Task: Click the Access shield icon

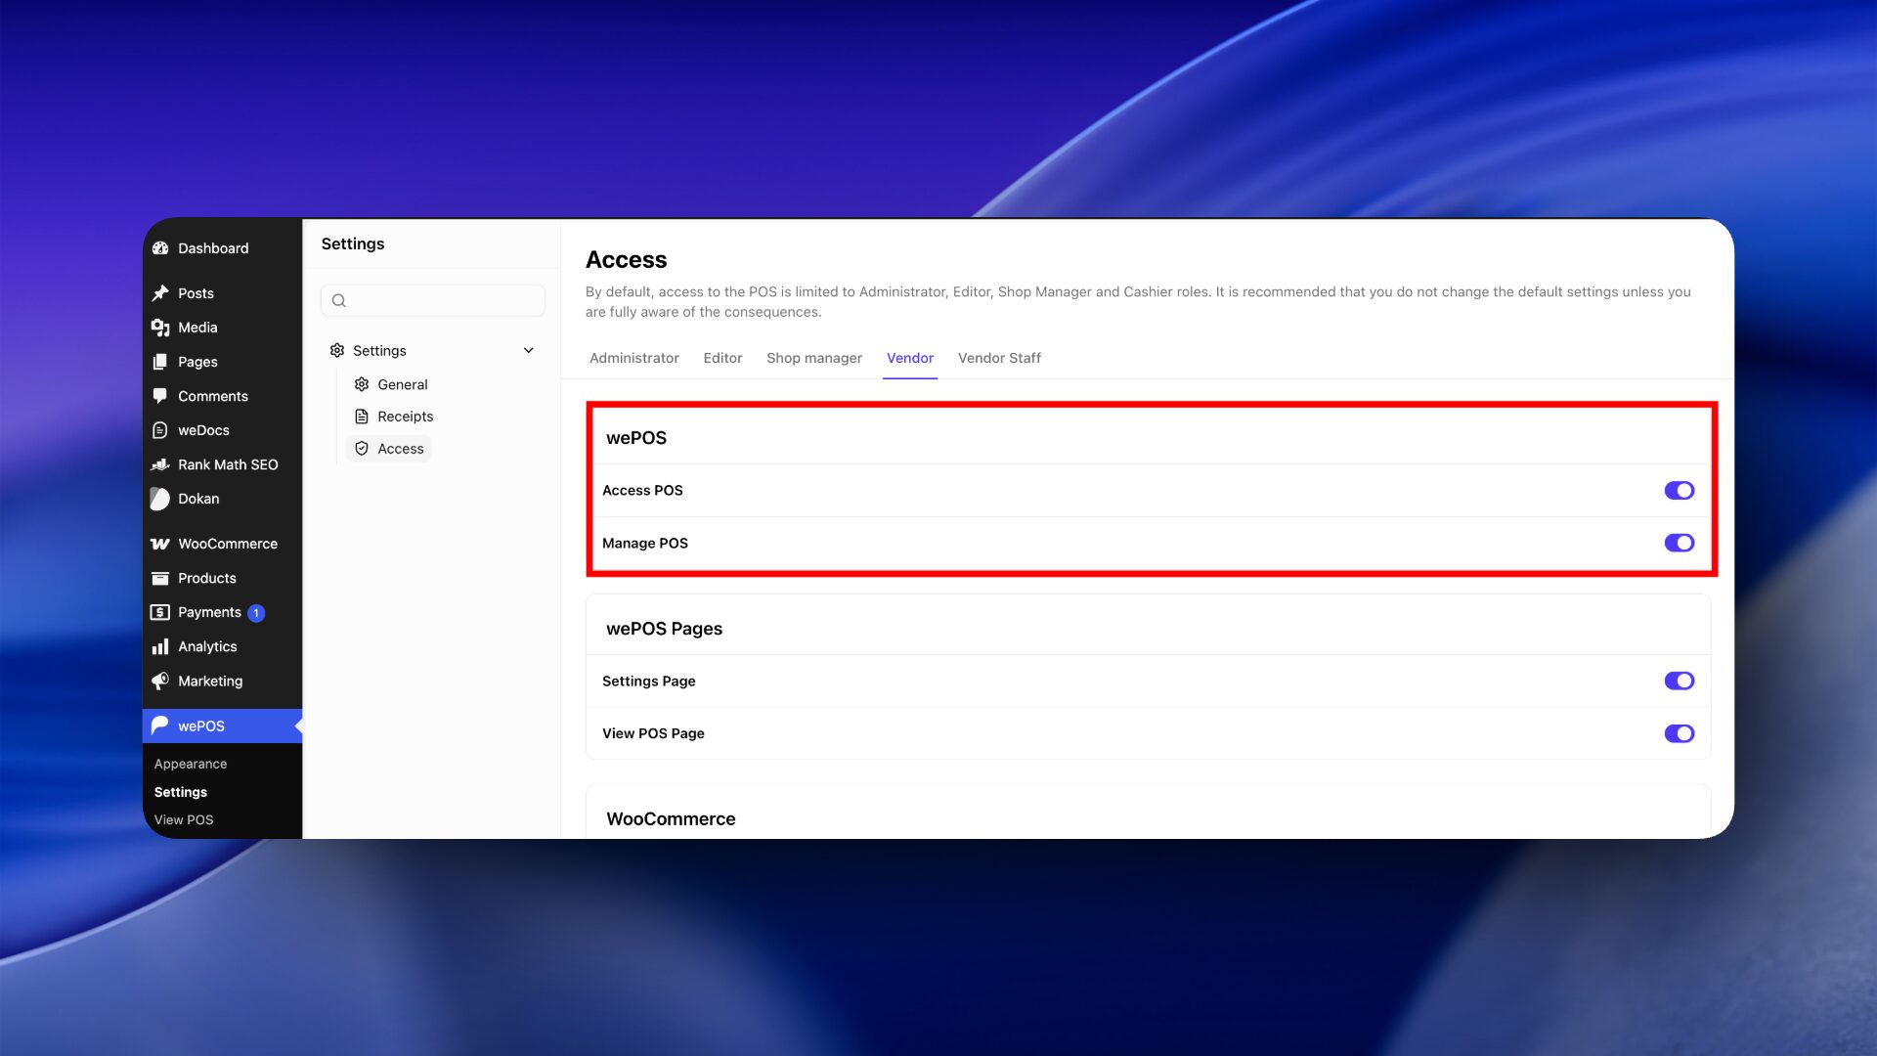Action: (x=362, y=449)
